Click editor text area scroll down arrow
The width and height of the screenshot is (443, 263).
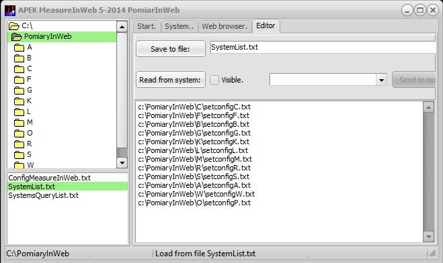click(x=429, y=237)
